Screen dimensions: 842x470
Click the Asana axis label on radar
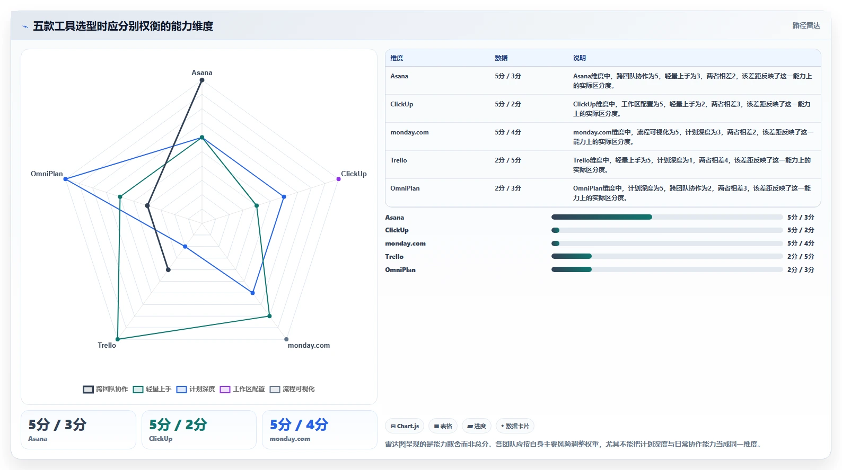tap(202, 73)
